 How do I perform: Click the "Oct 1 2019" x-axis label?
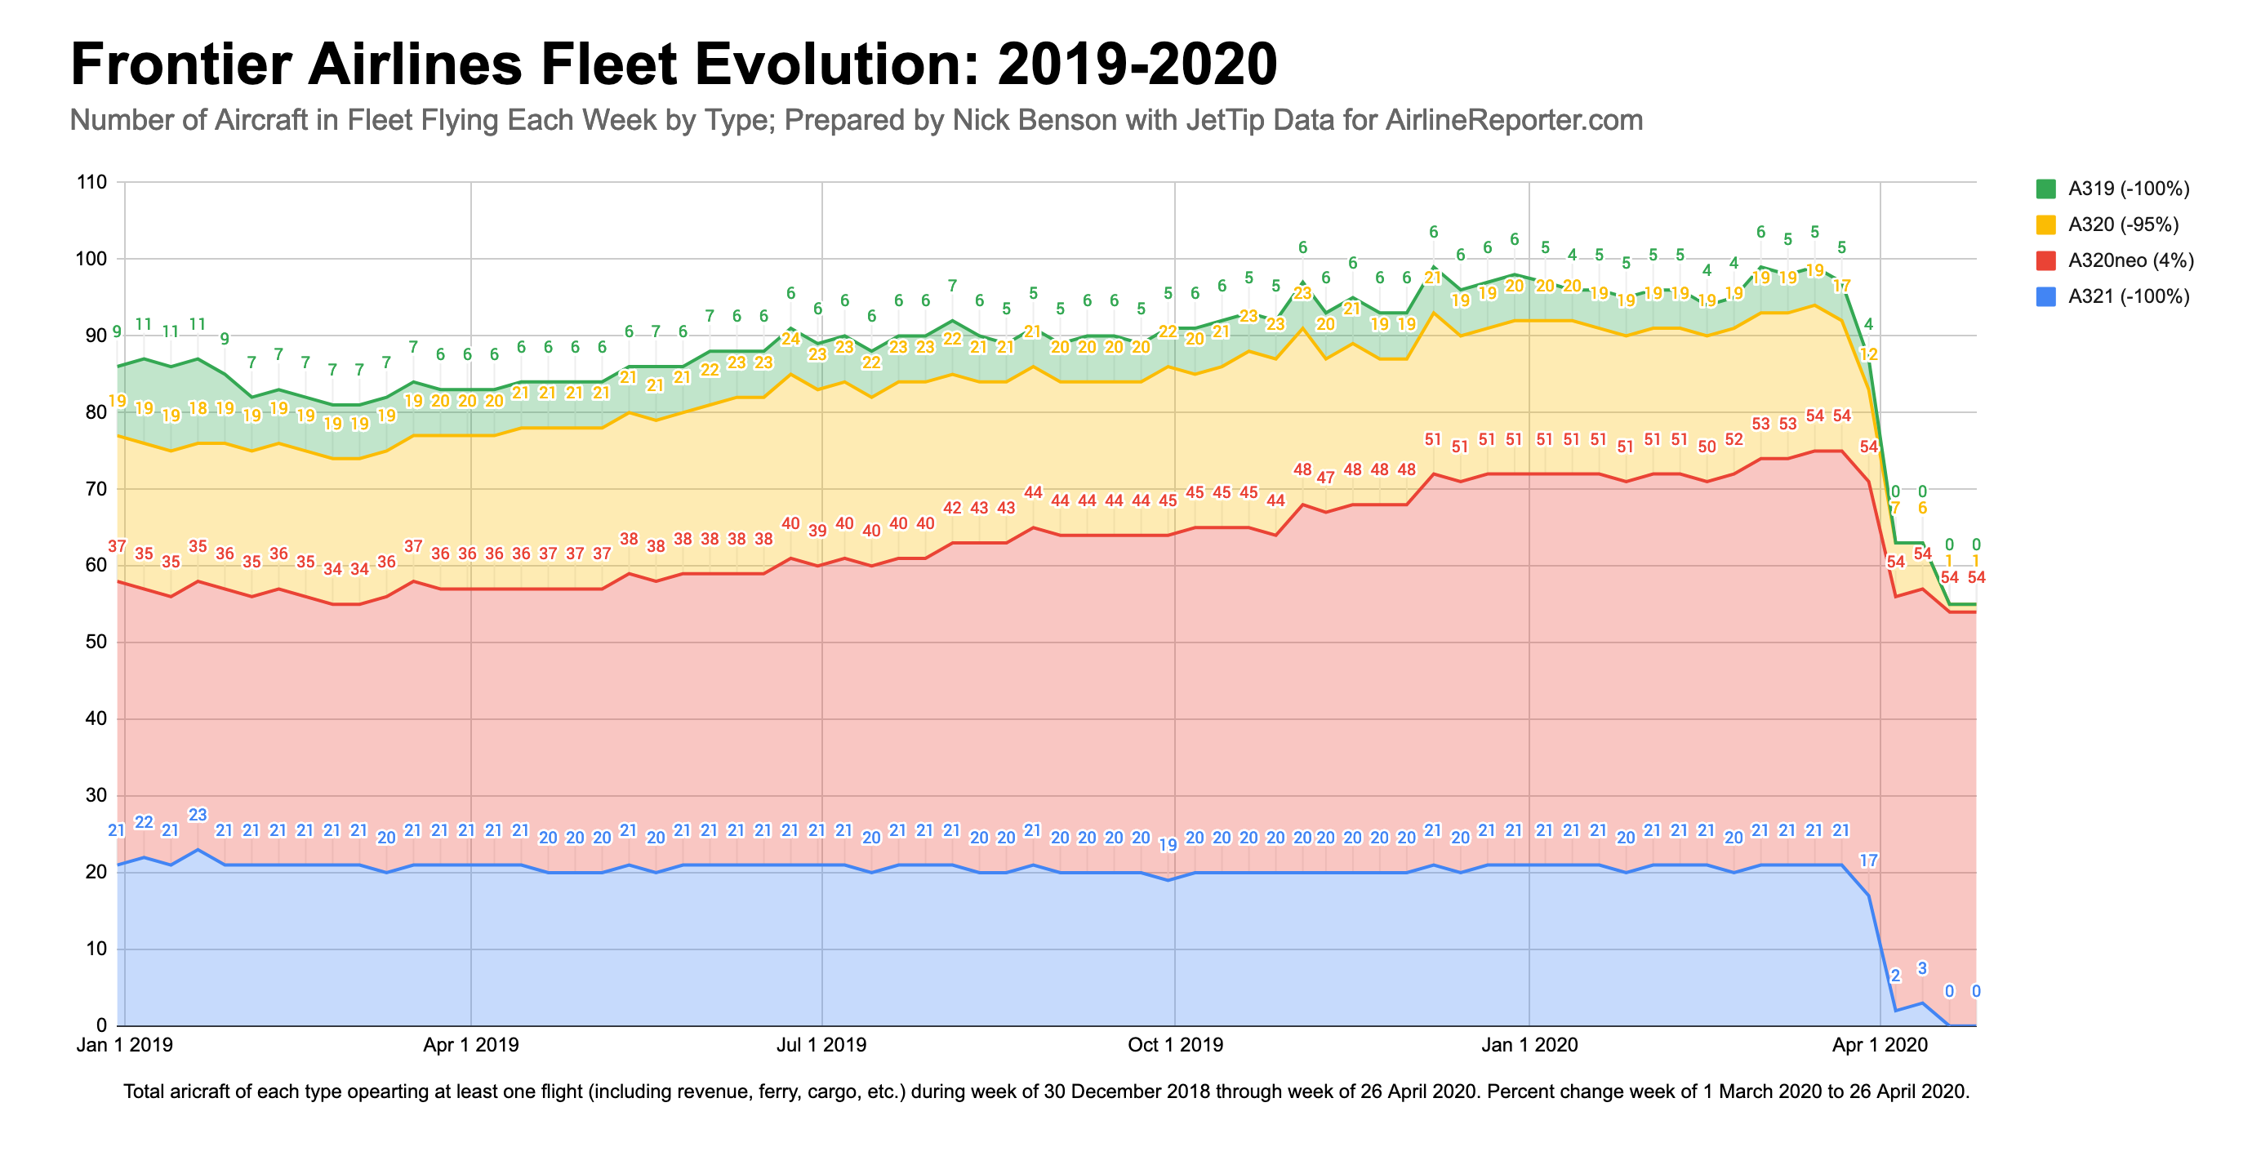point(1175,1045)
